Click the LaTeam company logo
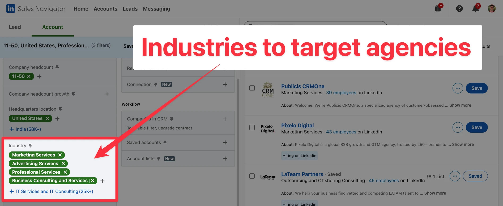This screenshot has height=206, width=503. click(268, 177)
